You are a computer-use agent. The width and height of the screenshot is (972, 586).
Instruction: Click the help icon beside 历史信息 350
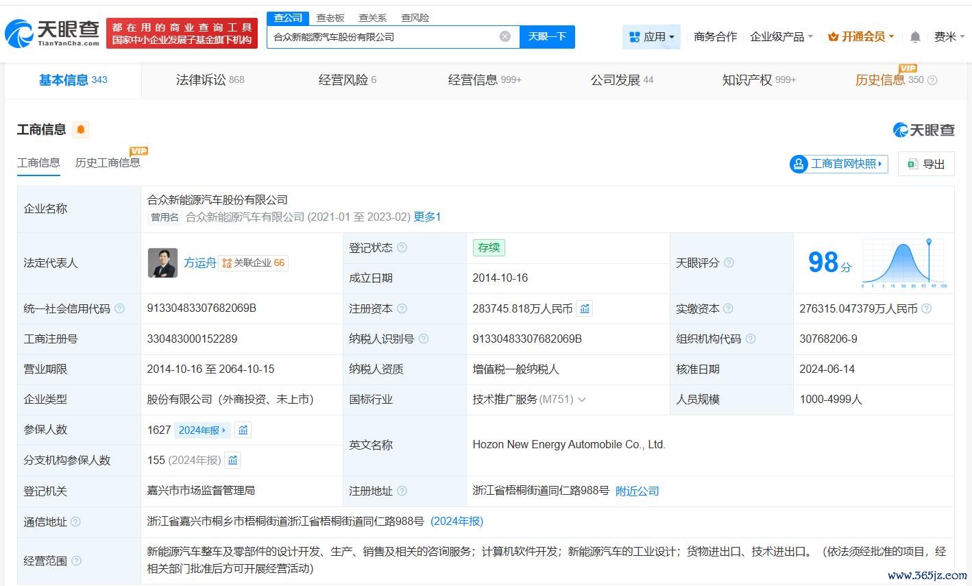tap(932, 80)
